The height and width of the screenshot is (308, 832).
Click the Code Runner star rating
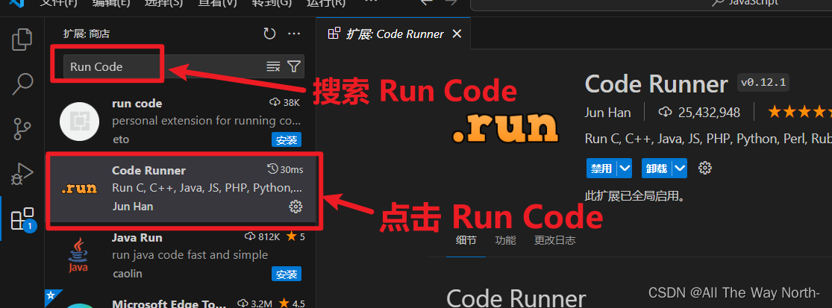coord(800,112)
